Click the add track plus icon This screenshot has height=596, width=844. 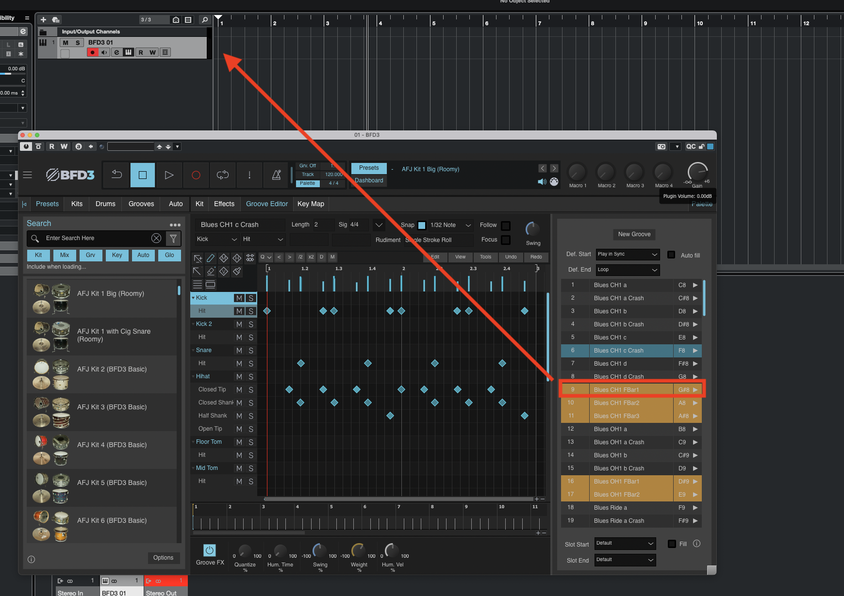click(43, 19)
